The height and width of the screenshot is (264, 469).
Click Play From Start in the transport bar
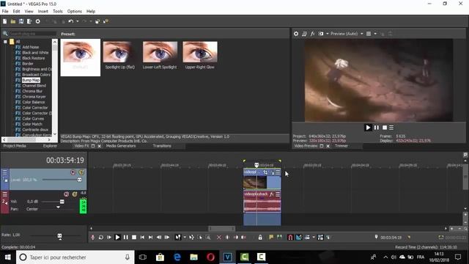(x=109, y=238)
